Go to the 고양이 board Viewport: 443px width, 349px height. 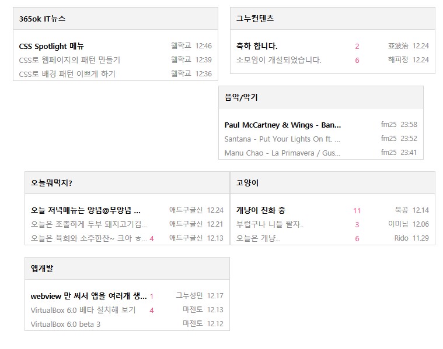click(247, 183)
